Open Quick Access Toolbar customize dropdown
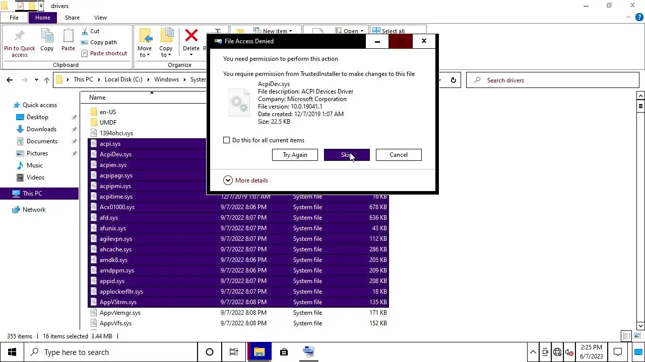This screenshot has width=645, height=362. click(41, 6)
